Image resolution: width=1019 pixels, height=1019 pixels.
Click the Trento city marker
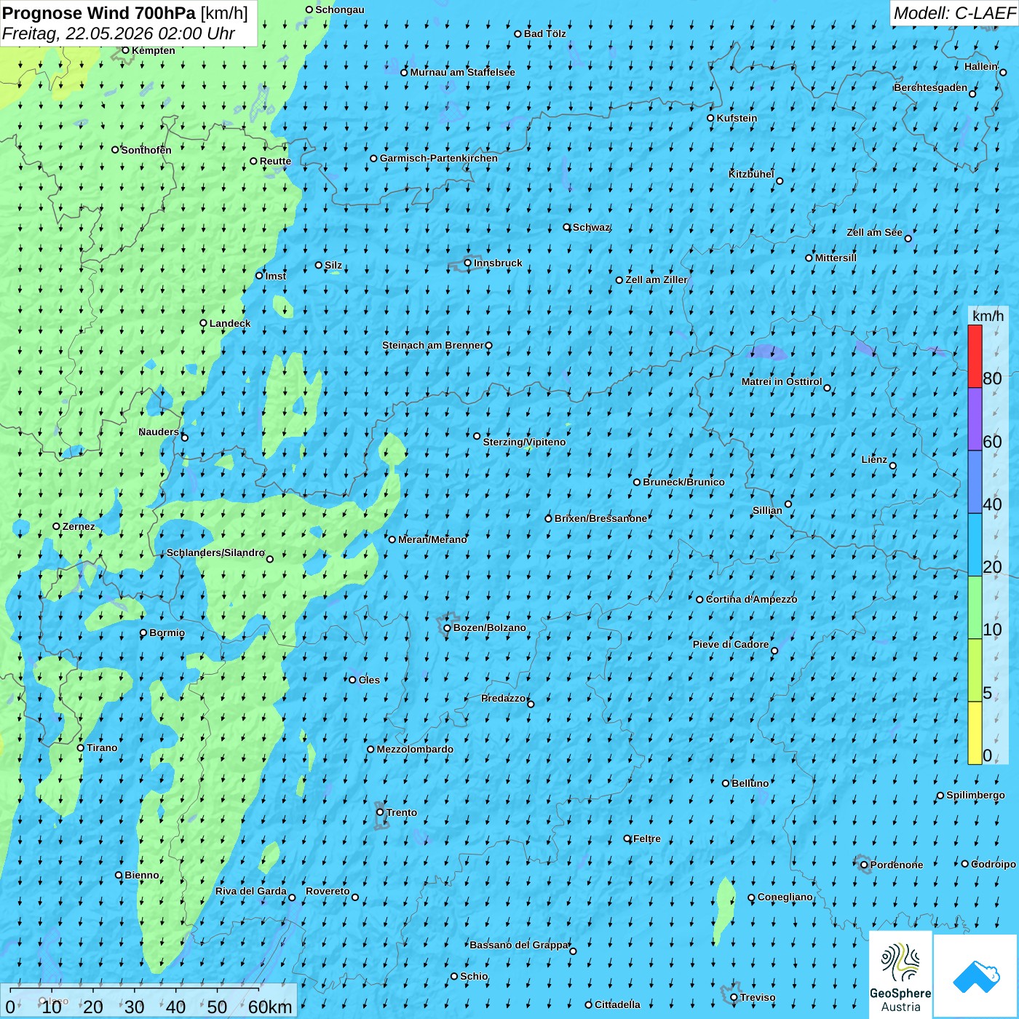click(380, 812)
